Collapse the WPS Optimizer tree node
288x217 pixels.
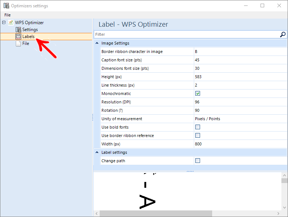[4, 23]
